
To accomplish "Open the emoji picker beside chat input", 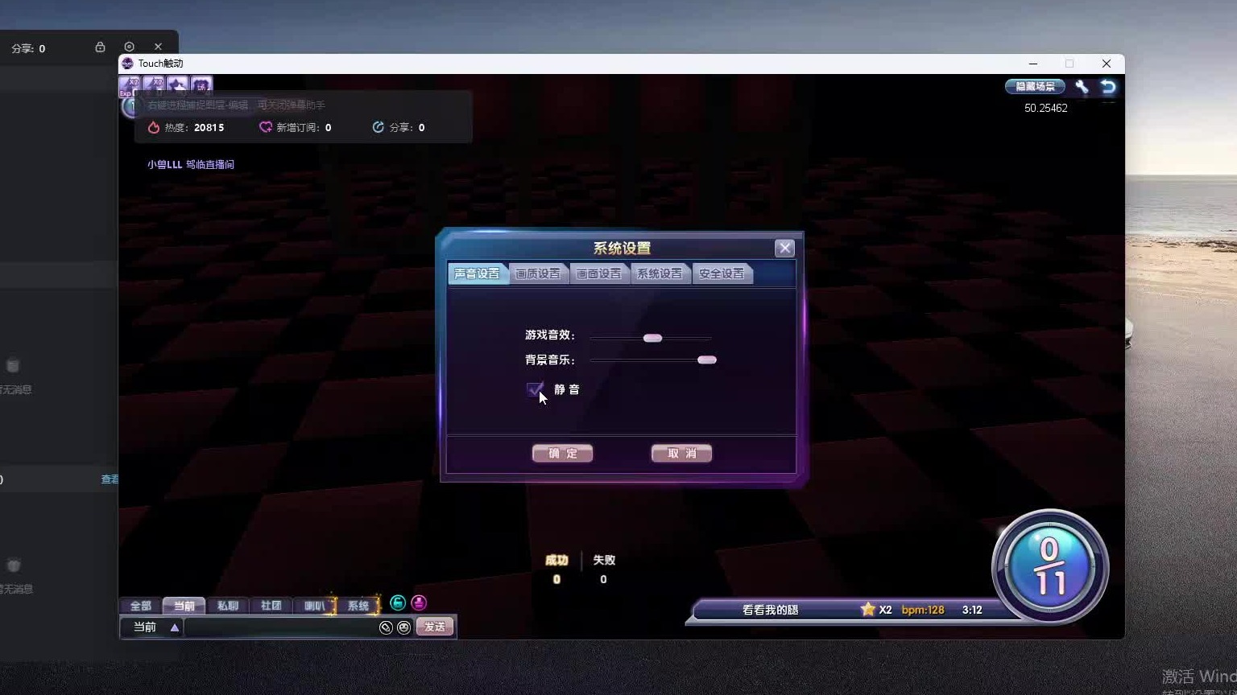I will coord(403,627).
